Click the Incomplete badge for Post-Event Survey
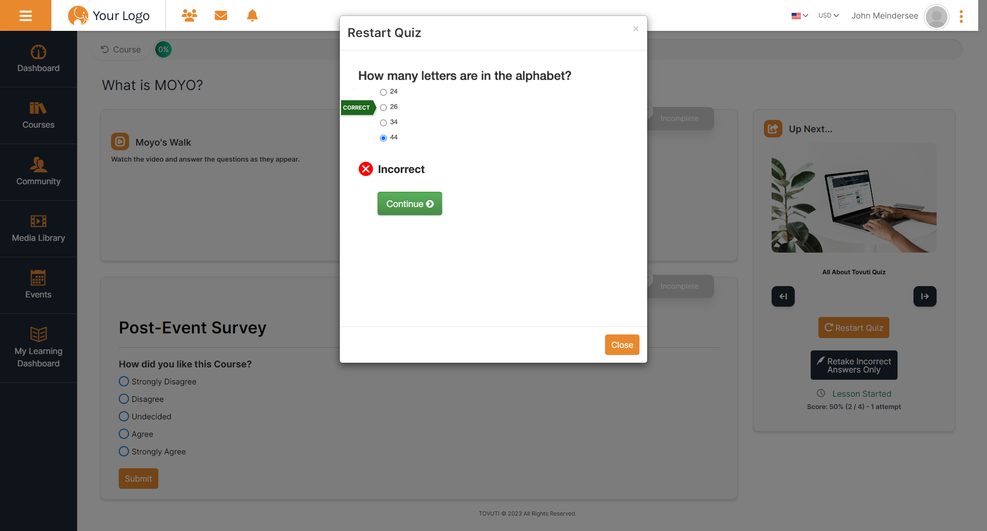The width and height of the screenshot is (987, 531). [x=680, y=286]
